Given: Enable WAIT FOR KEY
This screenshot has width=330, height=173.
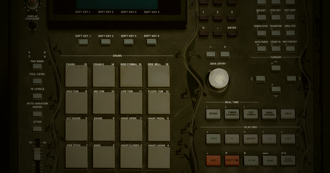Looking at the screenshot, I should pos(290,49).
